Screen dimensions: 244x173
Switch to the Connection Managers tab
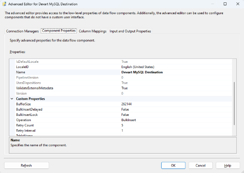pyautogui.click(x=23, y=31)
